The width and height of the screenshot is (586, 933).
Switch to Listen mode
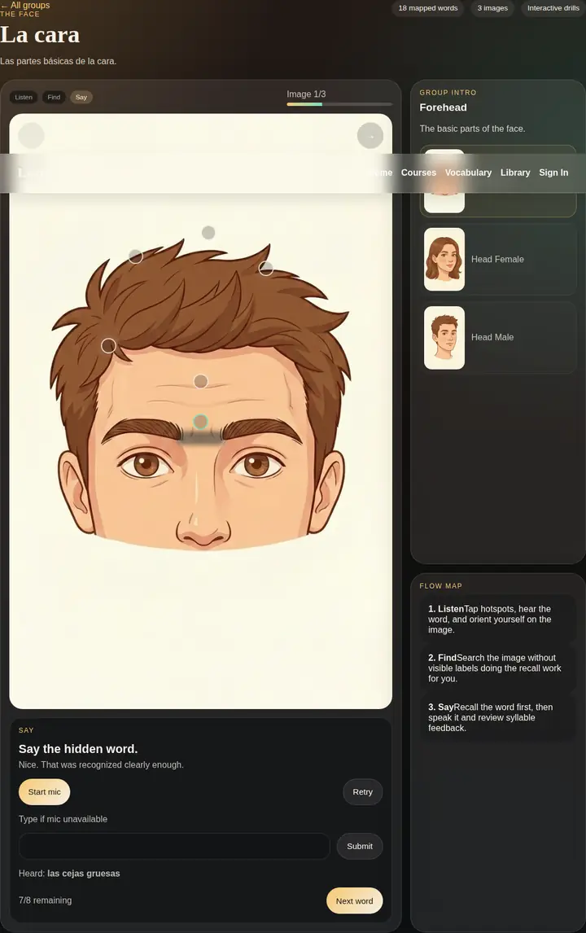pyautogui.click(x=24, y=98)
